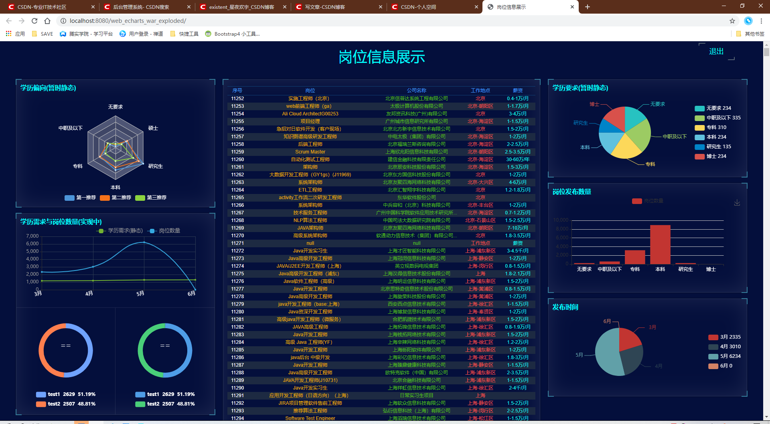Reload the page with refresh icon
This screenshot has width=770, height=424.
click(34, 21)
